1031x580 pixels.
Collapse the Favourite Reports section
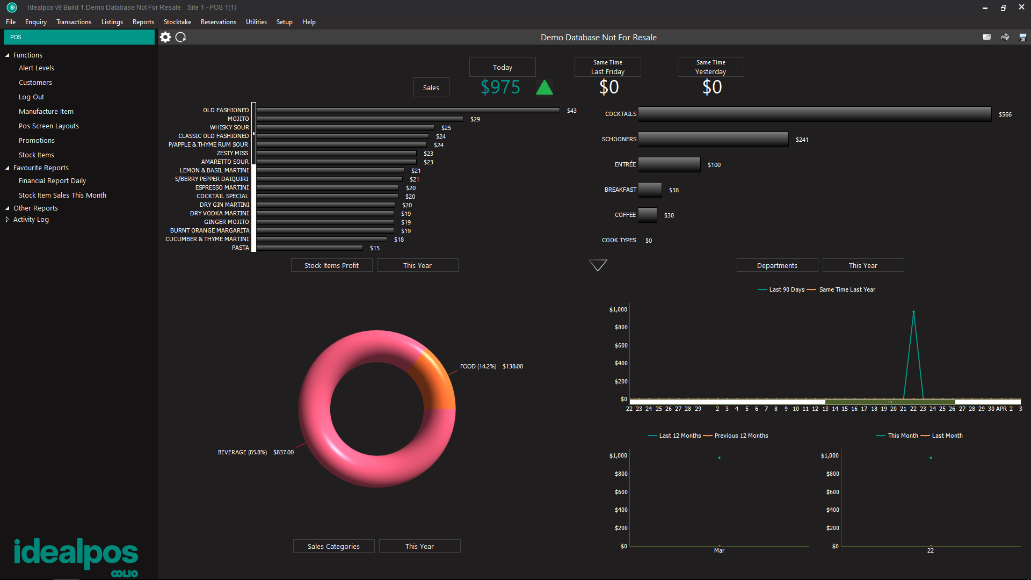click(8, 168)
